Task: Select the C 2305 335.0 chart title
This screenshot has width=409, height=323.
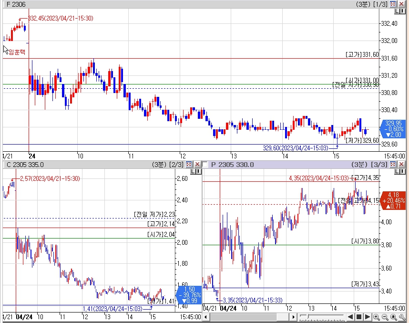Action: click(25, 165)
